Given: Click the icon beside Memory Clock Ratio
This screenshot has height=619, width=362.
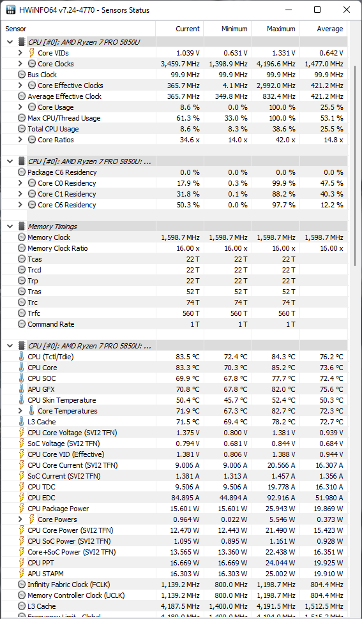Looking at the screenshot, I should tap(22, 248).
